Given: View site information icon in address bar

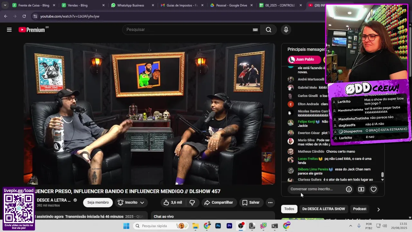Looking at the screenshot, I should (35, 16).
